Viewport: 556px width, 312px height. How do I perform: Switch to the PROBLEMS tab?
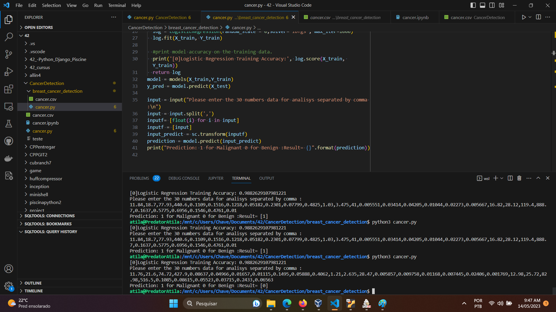pyautogui.click(x=139, y=178)
